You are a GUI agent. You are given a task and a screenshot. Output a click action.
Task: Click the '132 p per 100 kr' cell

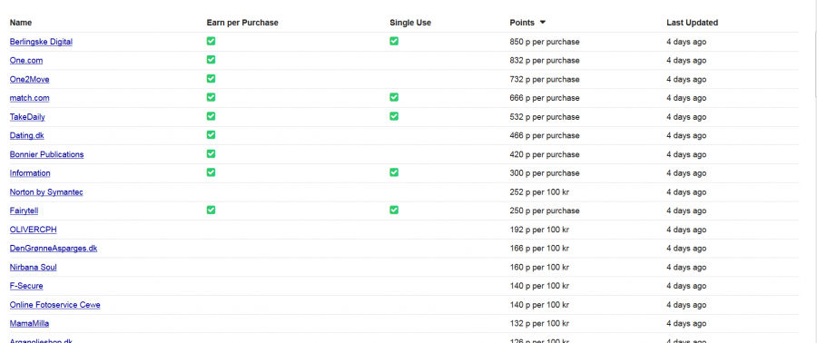539,323
